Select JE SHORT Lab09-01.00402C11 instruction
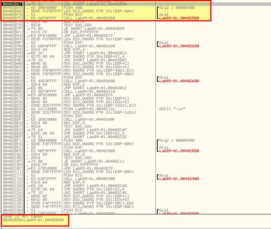This screenshot has height=229, width=271. tap(94, 161)
